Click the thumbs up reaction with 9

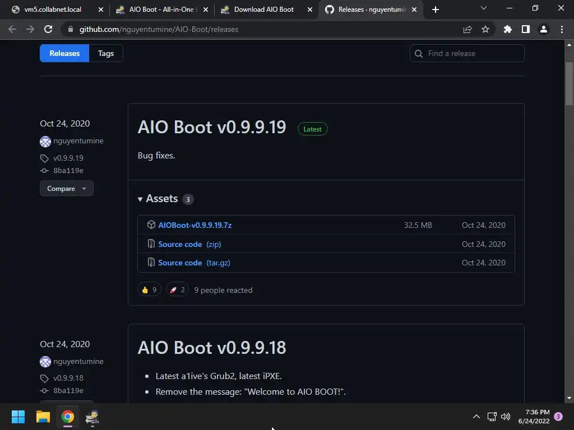coord(149,290)
